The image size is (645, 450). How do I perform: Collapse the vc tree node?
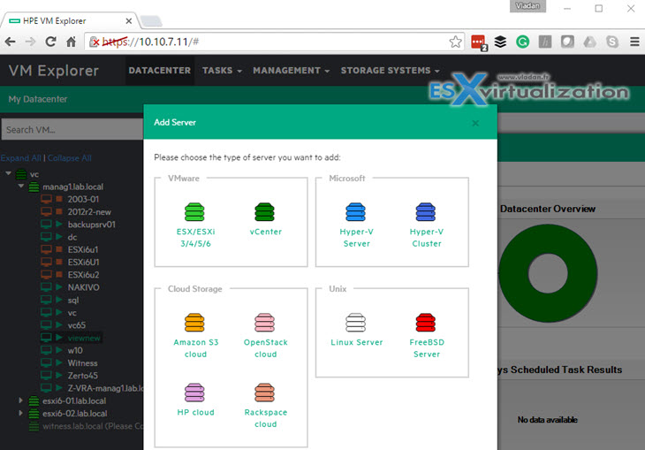(8, 173)
